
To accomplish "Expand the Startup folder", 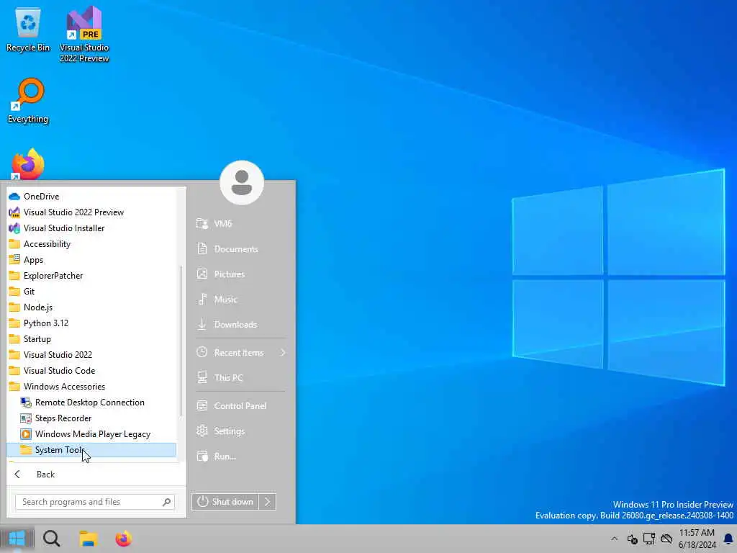I will (x=91, y=339).
